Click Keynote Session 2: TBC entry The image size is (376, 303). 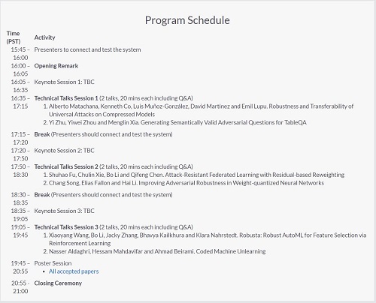pos(64,151)
